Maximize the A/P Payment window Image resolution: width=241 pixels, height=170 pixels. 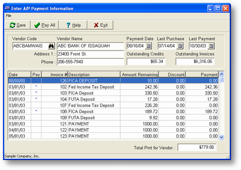point(218,8)
